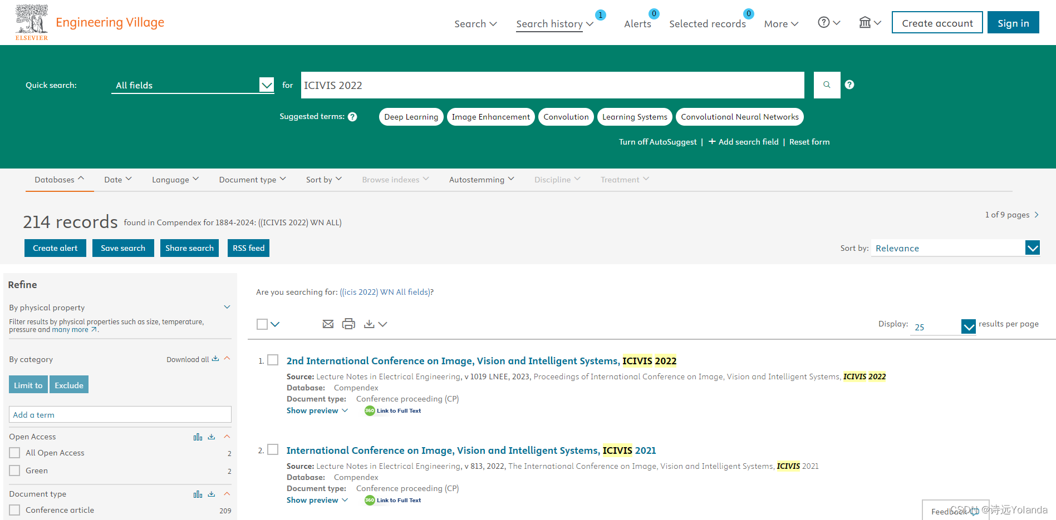
Task: Show Open Access bar chart icon
Action: point(198,437)
